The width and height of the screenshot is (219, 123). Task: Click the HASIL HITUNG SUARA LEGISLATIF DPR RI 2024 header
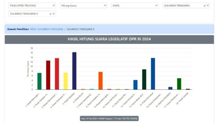pyautogui.click(x=109, y=39)
